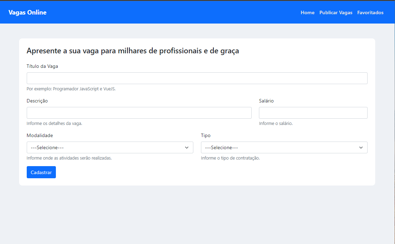The width and height of the screenshot is (395, 244).
Task: Focus the Título da Vaga input field
Action: pos(197,78)
